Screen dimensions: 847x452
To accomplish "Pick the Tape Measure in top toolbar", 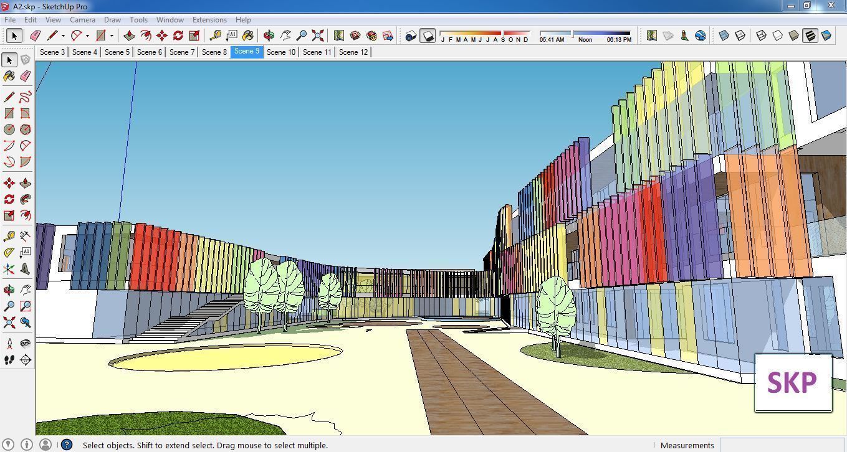I will pos(216,35).
